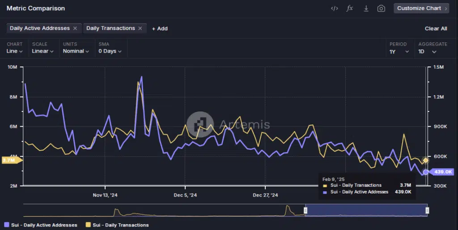Click tooltip Sui - Daily Transactions row
The image size is (458, 230).
click(x=367, y=185)
